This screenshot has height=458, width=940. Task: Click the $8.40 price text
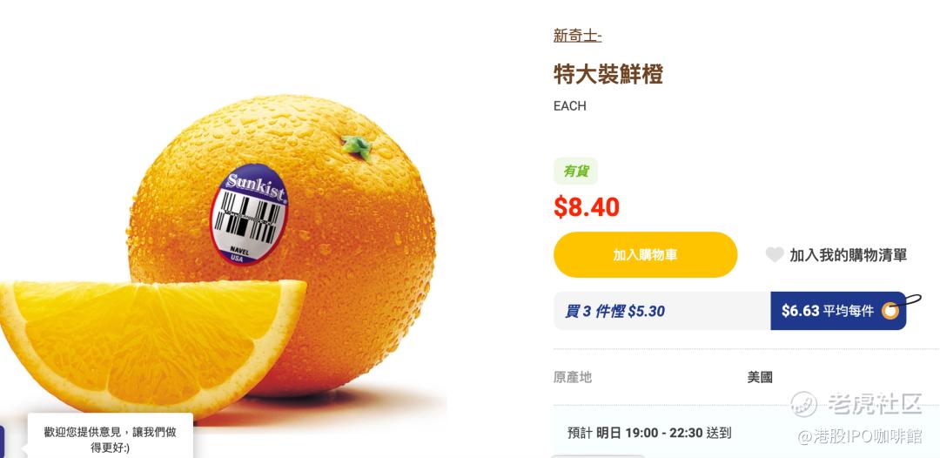pyautogui.click(x=587, y=207)
